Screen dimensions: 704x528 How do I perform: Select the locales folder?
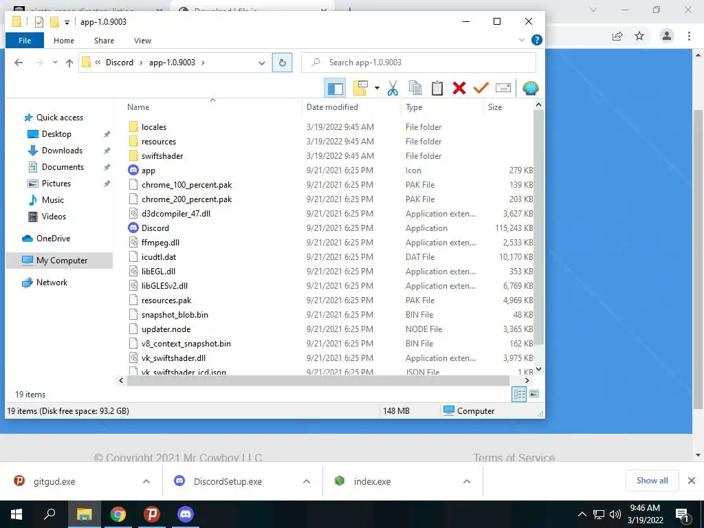click(154, 127)
